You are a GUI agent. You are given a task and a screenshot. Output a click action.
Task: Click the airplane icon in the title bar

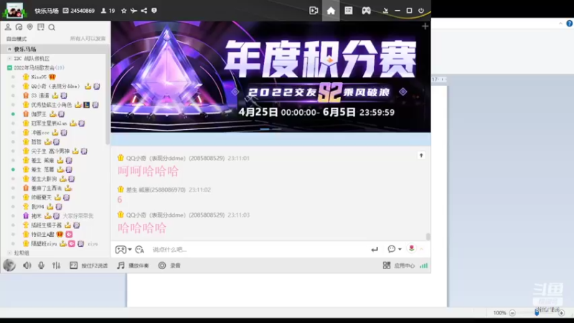click(133, 11)
